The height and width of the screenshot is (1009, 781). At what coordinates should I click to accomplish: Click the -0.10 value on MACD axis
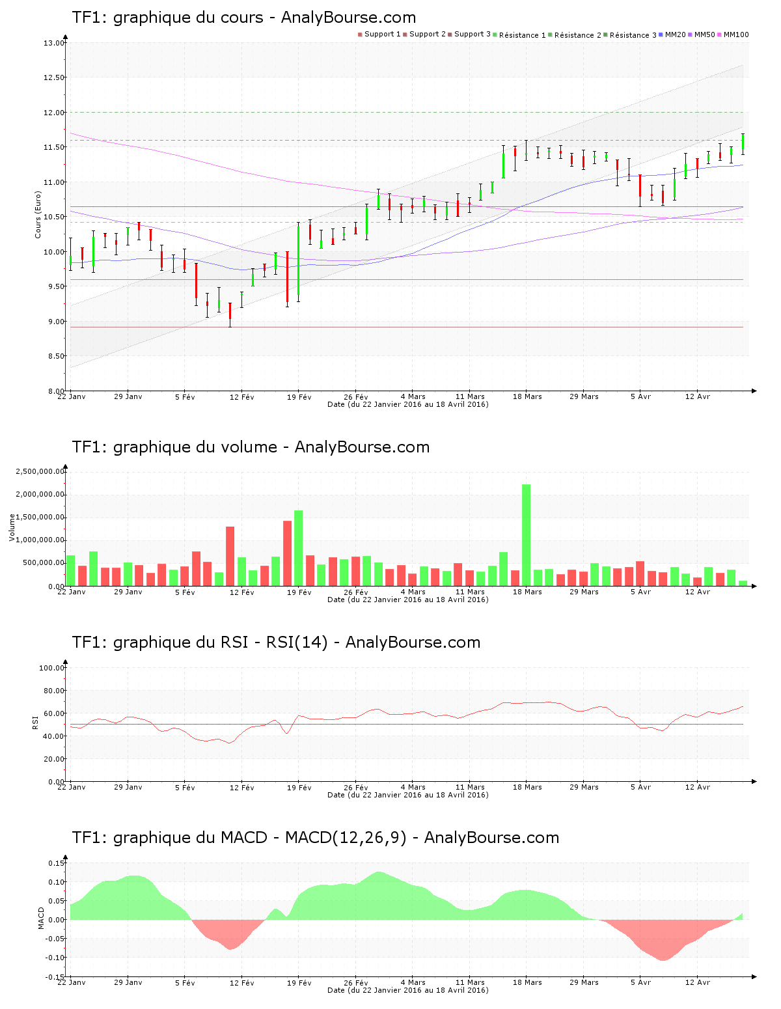(55, 958)
